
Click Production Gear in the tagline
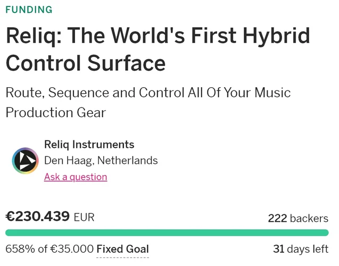pos(56,113)
